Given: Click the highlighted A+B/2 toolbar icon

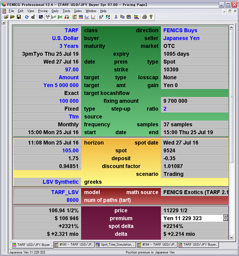Looking at the screenshot, I should [x=47, y=17].
